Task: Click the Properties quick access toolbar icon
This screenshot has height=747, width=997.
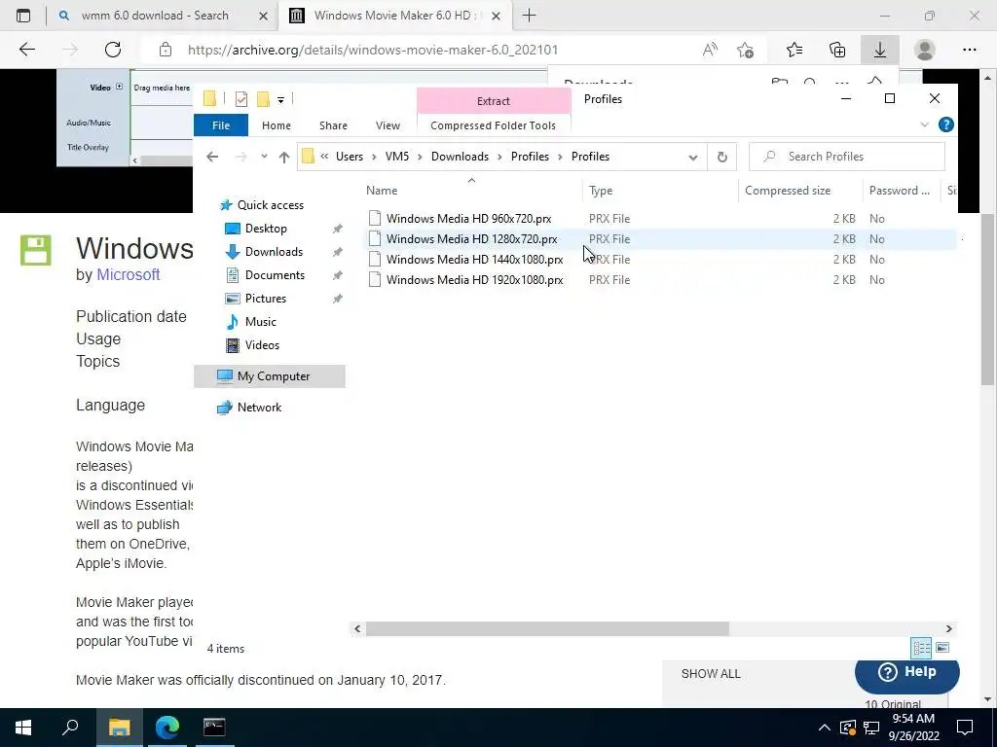Action: (x=241, y=99)
